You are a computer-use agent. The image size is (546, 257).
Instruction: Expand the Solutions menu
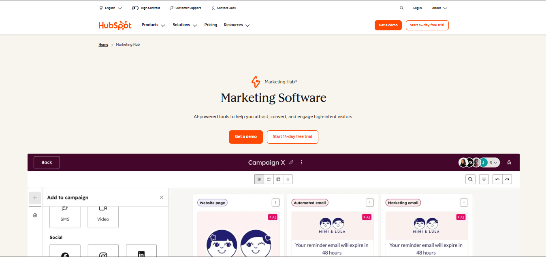coord(185,25)
